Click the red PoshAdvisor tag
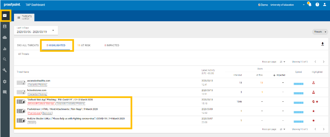The width and height of the screenshot is (330, 137). [x=34, y=113]
